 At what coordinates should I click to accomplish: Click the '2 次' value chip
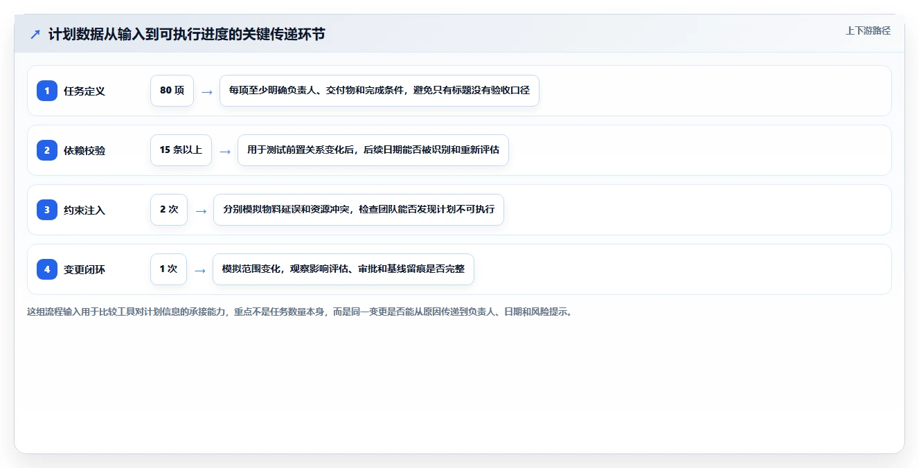click(169, 210)
